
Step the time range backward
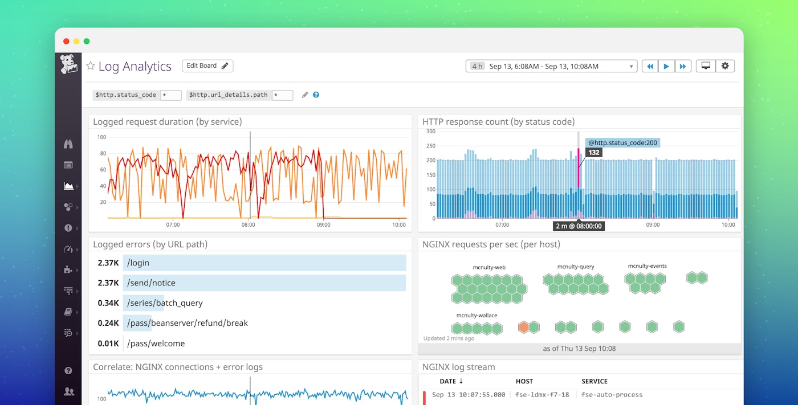tap(650, 67)
